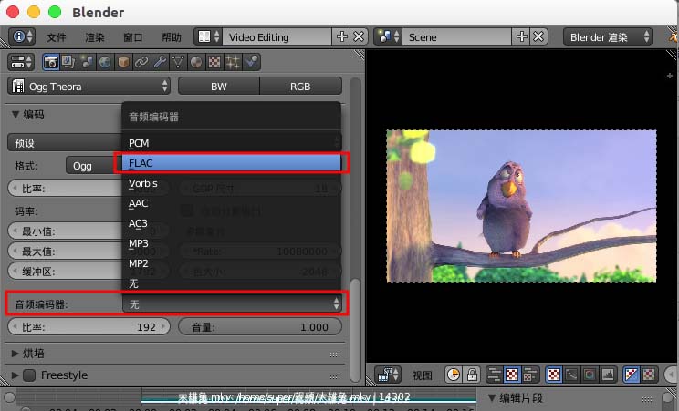Viewport: 679px width, 411px height.
Task: Select MP3 audio codec
Action: click(x=232, y=243)
